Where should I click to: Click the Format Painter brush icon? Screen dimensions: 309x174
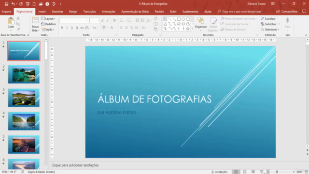tap(18, 29)
